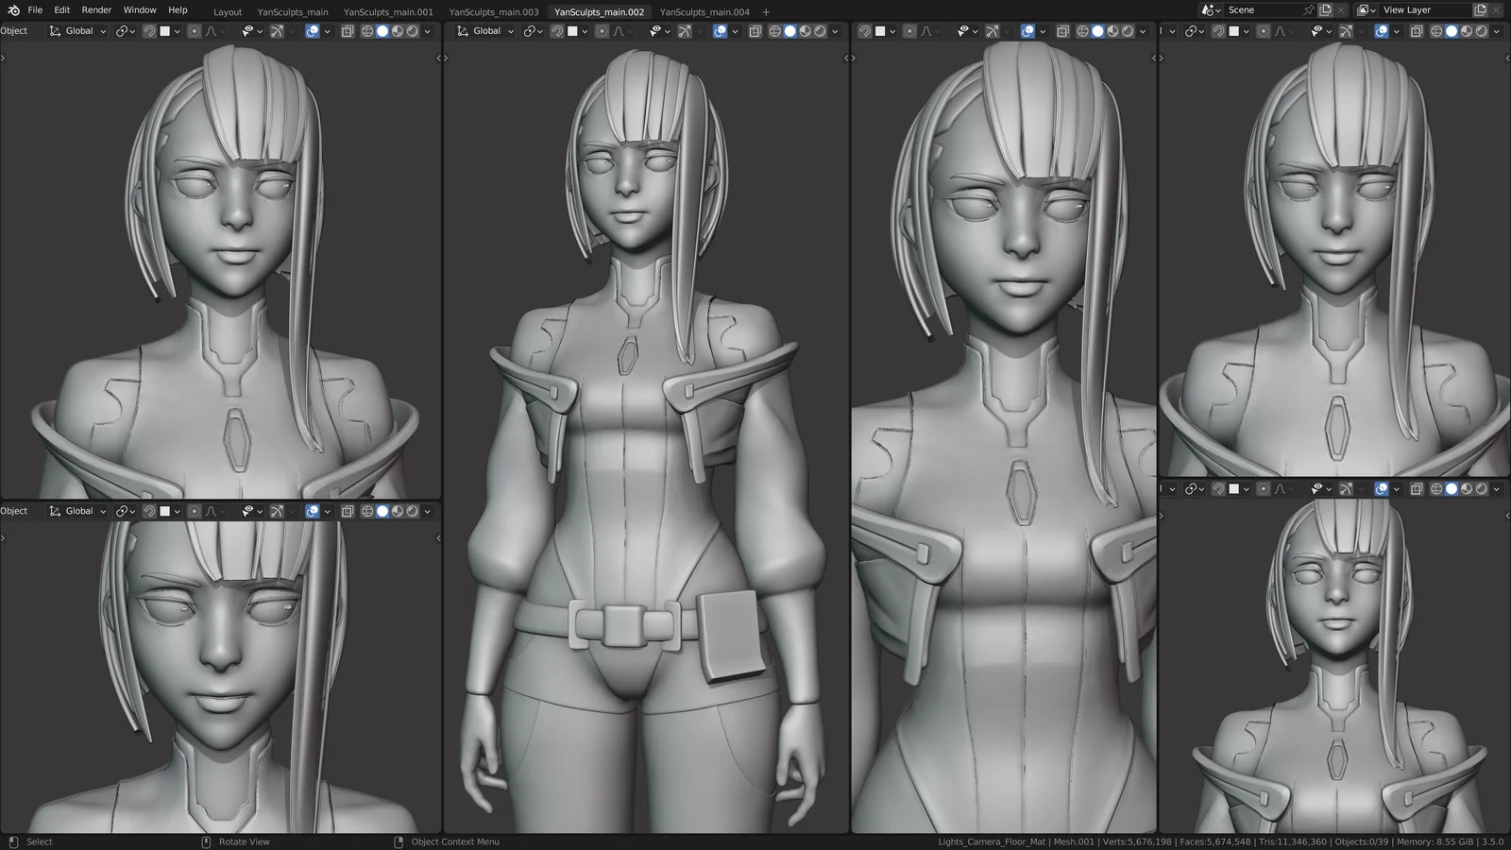Add a new workspace with the plus button
The height and width of the screenshot is (850, 1511).
[x=765, y=12]
